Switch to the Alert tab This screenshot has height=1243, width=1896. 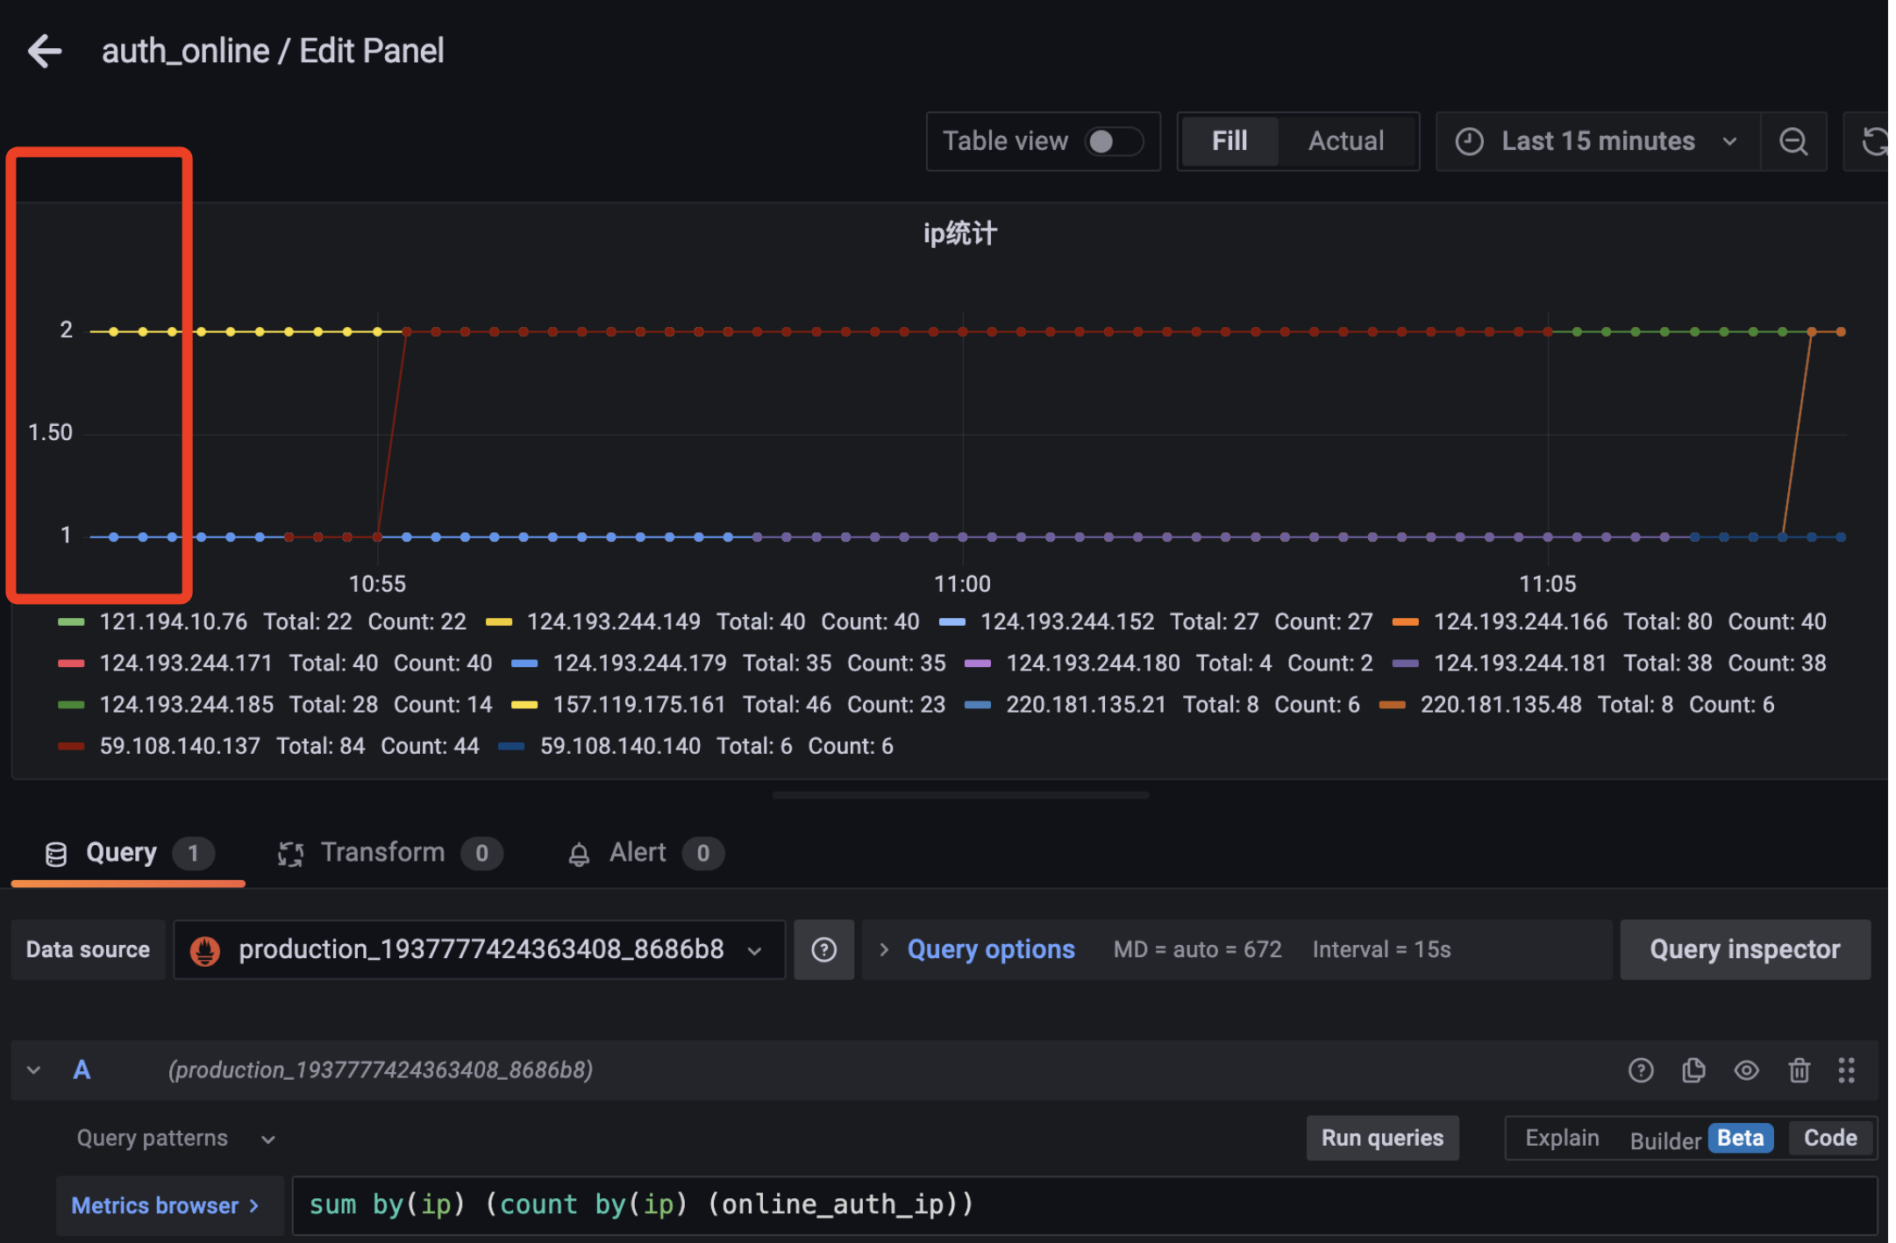tap(638, 853)
